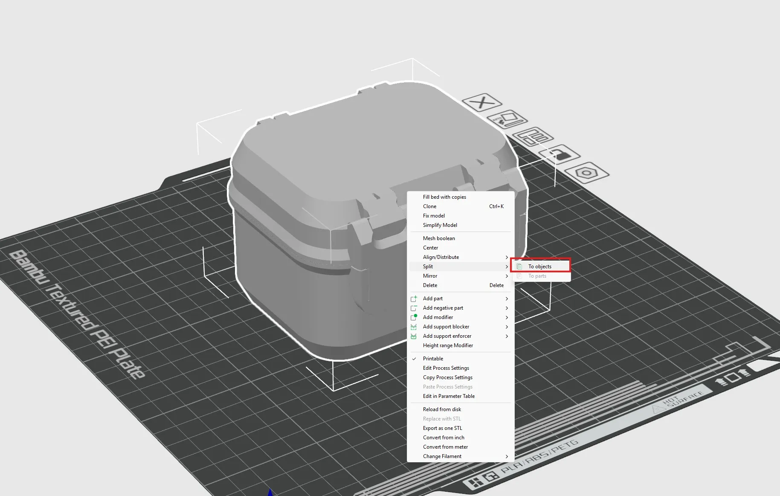This screenshot has height=496, width=780.
Task: Click the To objects split icon
Action: tap(519, 267)
